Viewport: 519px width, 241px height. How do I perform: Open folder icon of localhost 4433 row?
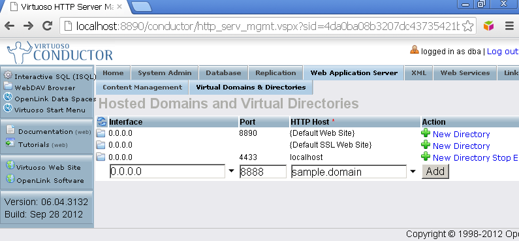coord(101,157)
